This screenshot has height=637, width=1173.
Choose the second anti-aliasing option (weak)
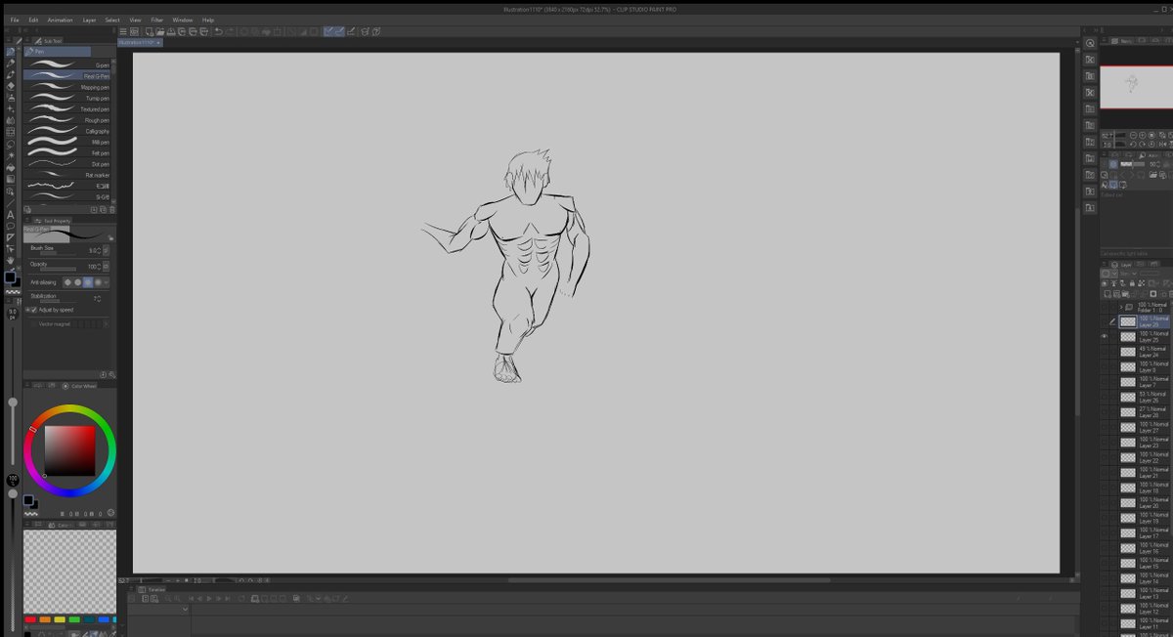tap(78, 282)
